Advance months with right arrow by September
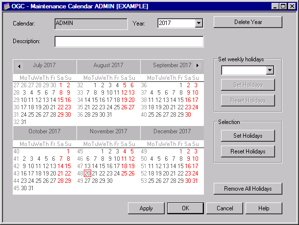Screen dimensions: 299x225 pos(198,65)
